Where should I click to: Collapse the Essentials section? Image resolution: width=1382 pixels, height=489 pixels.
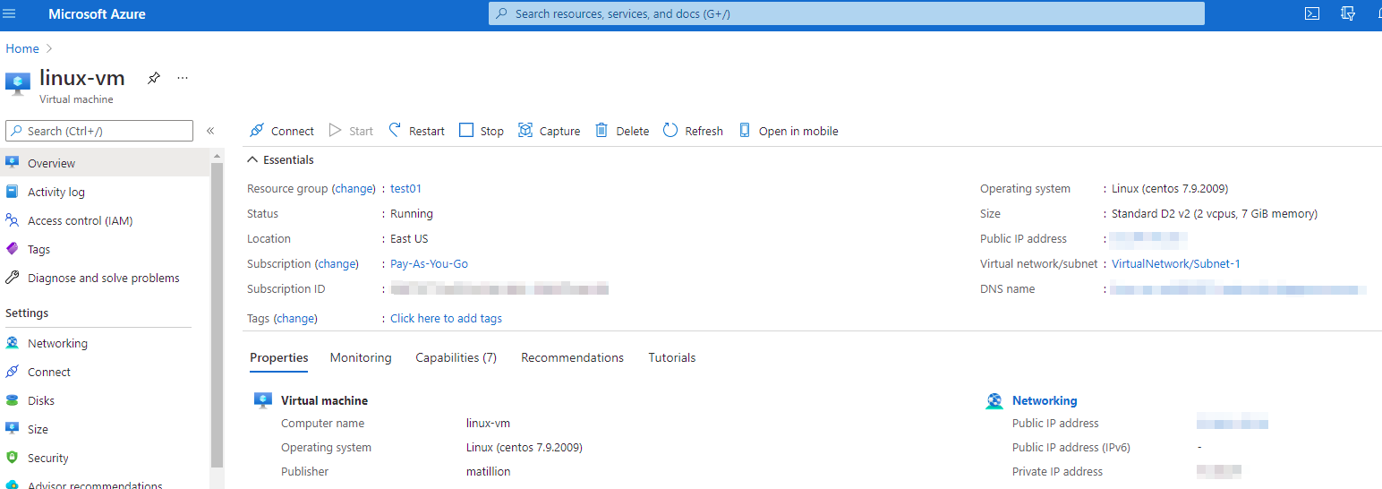point(280,159)
